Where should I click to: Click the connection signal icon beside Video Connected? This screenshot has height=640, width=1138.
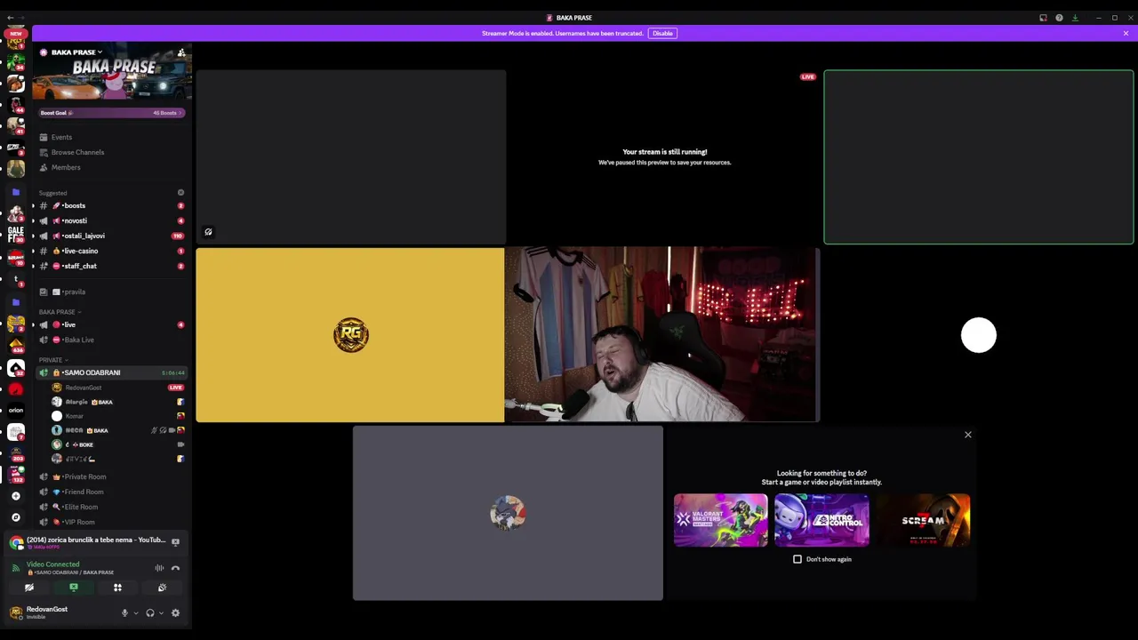coord(15,567)
